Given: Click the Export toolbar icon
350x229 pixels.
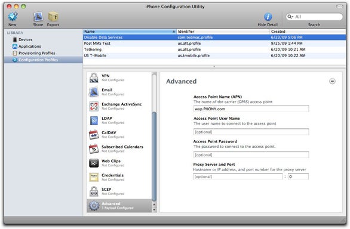Looking at the screenshot, I should [53, 17].
